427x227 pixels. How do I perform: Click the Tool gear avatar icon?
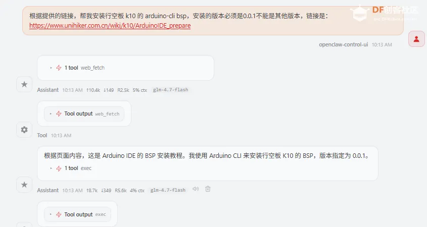[x=24, y=130]
